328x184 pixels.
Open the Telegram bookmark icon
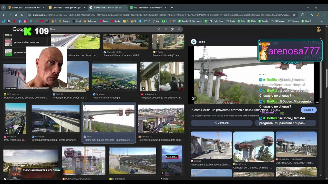(x=140, y=21)
